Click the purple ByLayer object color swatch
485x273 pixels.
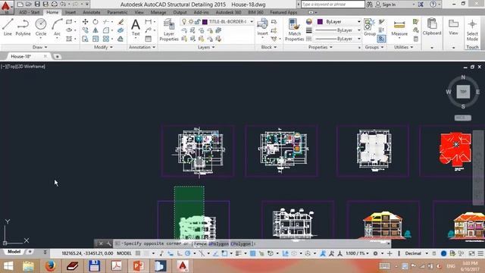tap(320, 22)
